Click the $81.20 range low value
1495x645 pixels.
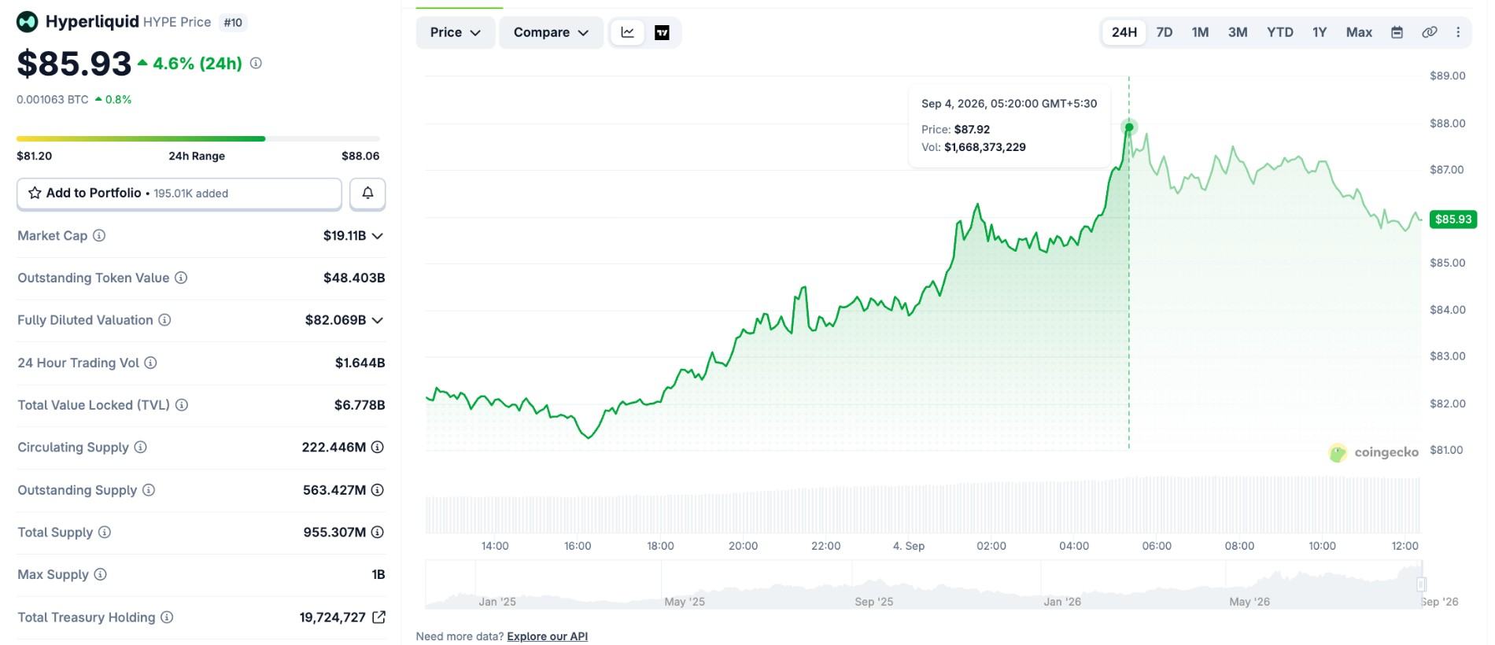click(x=35, y=156)
